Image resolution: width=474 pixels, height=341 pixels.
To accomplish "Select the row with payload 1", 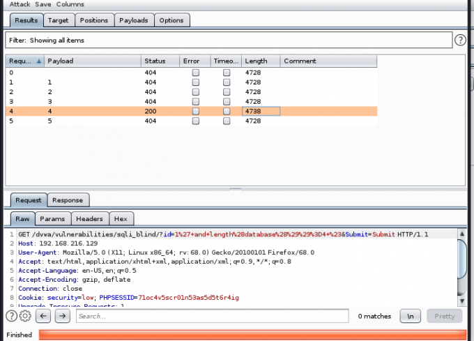I will click(x=192, y=82).
